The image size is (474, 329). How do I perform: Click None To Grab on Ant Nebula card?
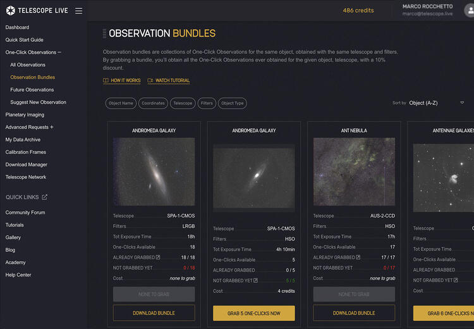click(x=354, y=294)
